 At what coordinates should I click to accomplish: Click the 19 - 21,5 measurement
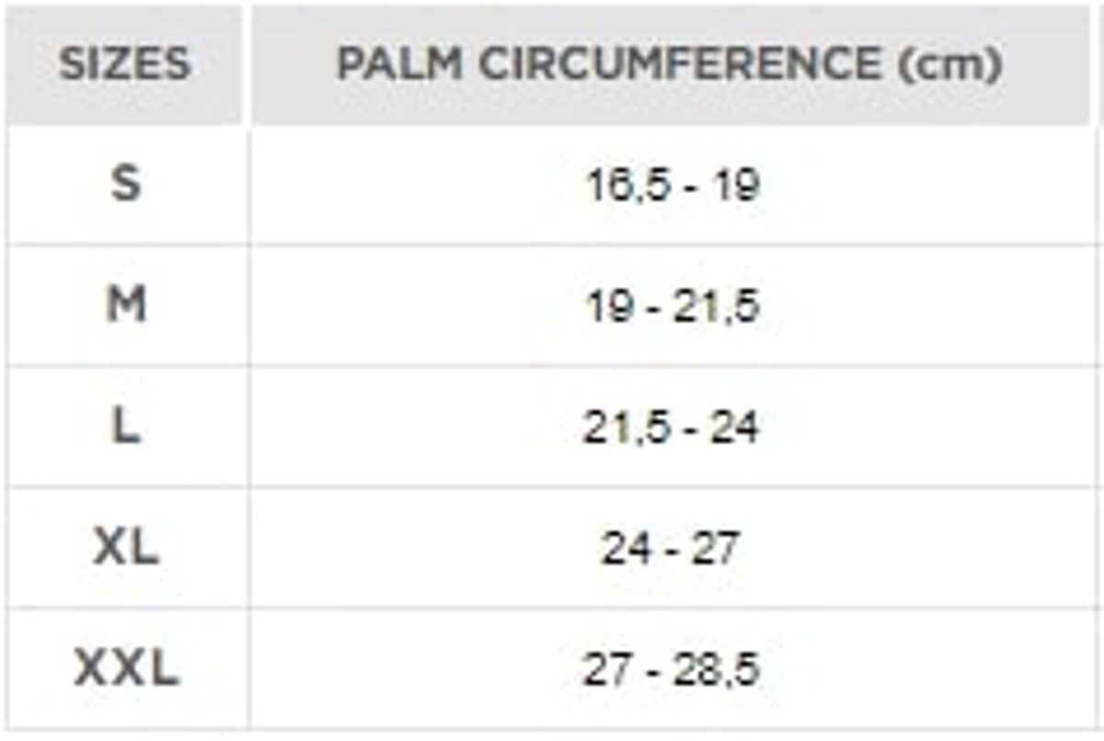click(x=673, y=307)
